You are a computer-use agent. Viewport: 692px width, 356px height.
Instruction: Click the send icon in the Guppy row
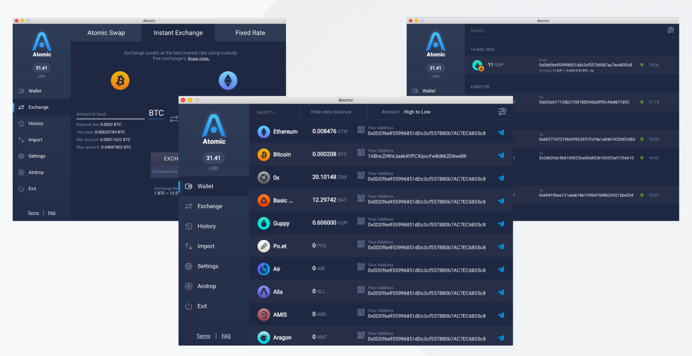(x=501, y=224)
